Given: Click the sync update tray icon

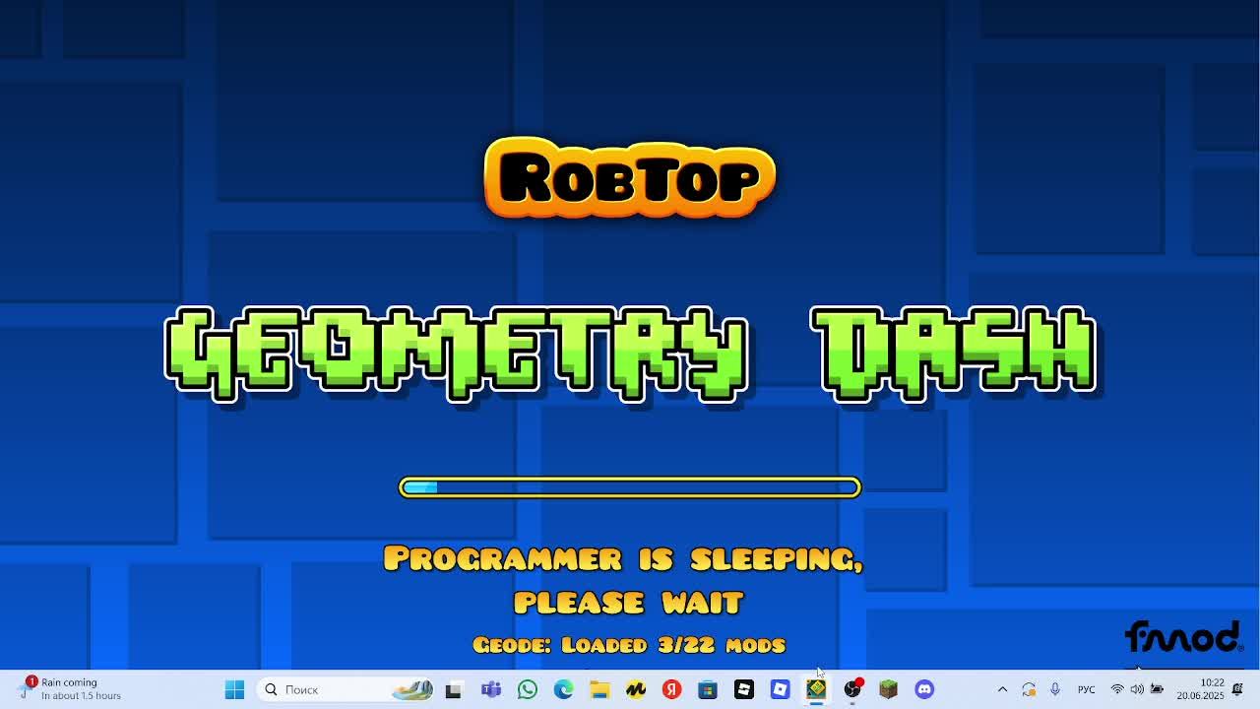Looking at the screenshot, I should click(x=1029, y=689).
